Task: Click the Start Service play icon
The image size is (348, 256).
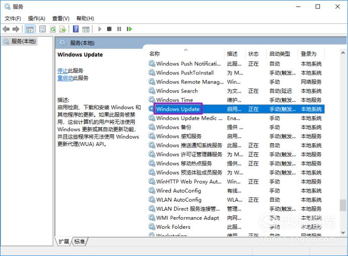Action: coord(100,29)
